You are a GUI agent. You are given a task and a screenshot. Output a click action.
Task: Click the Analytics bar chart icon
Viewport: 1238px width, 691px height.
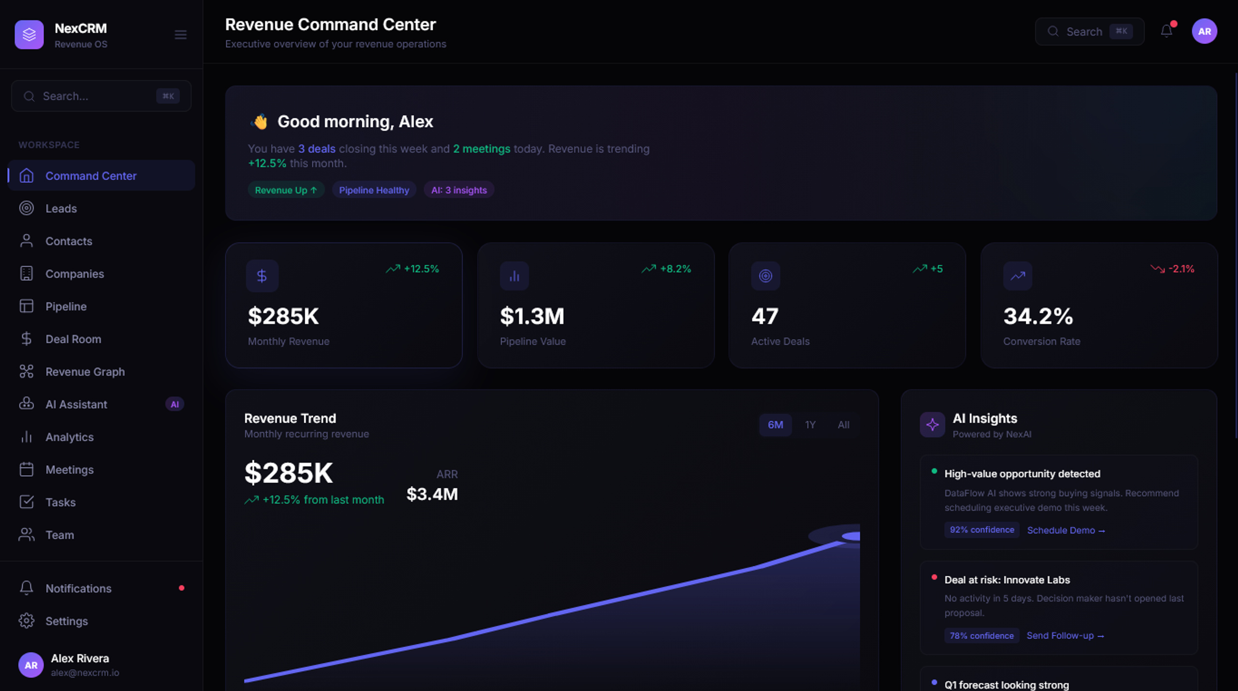coord(27,437)
